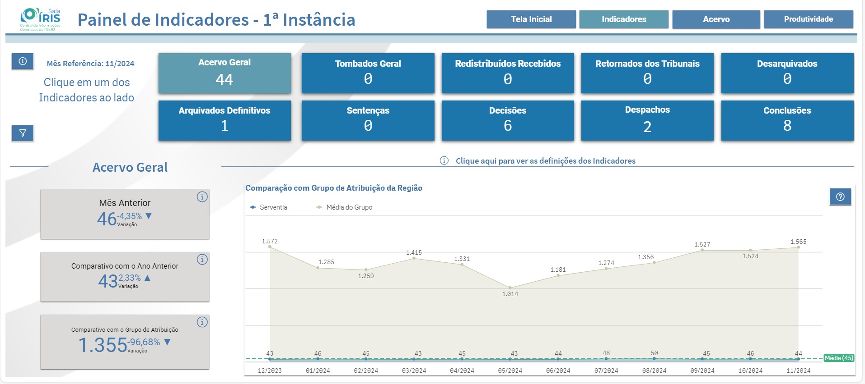Toggle the Média do Grupo legend series
The image size is (865, 384).
point(345,207)
